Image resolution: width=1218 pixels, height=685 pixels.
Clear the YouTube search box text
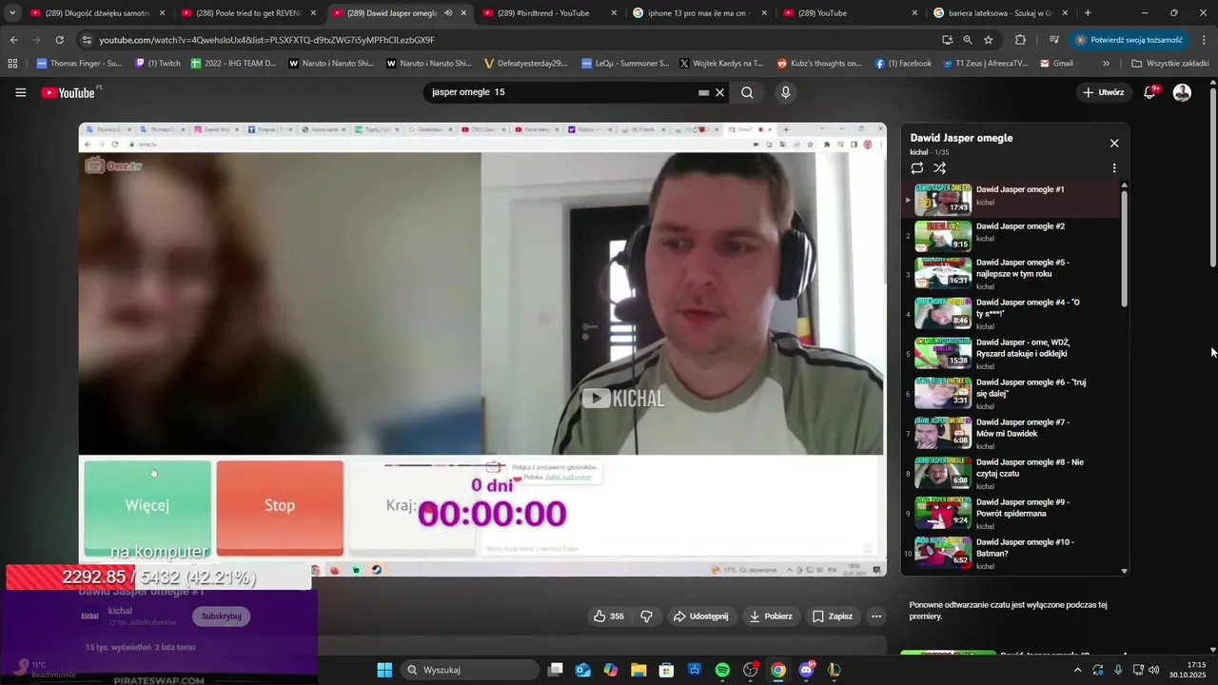pyautogui.click(x=720, y=92)
